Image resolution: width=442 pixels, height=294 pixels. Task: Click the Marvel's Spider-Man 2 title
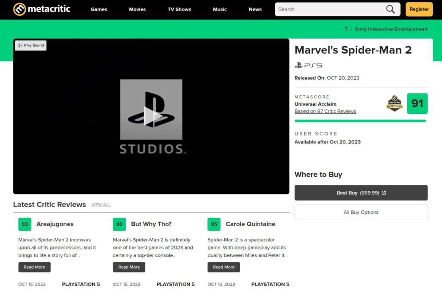353,50
